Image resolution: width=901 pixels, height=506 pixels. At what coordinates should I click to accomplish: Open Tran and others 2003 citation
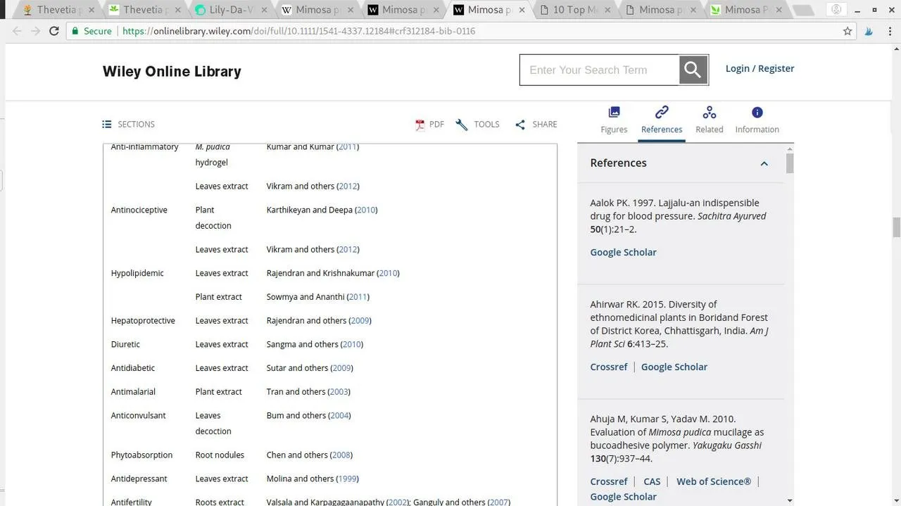coord(339,391)
